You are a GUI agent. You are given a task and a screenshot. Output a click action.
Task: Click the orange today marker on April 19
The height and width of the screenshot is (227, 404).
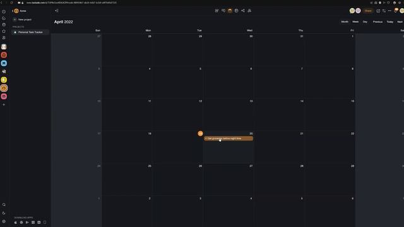click(201, 134)
